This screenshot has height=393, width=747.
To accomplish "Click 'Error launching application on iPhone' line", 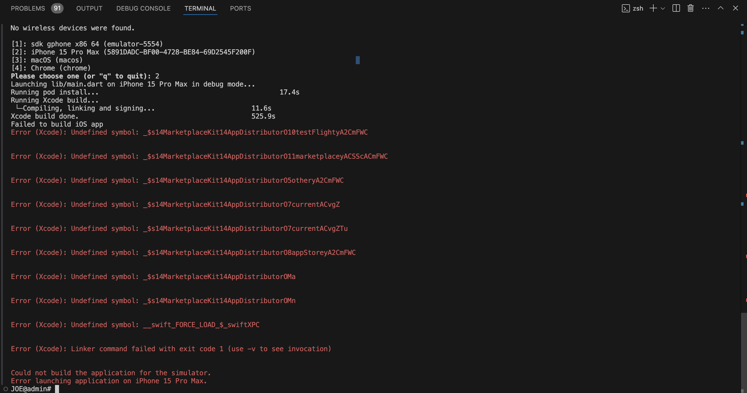I will point(109,381).
